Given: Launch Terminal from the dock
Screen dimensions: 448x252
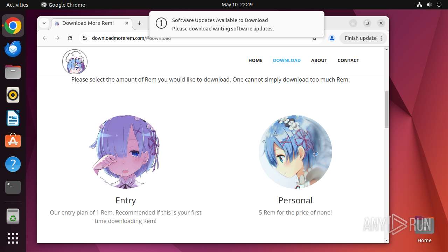Looking at the screenshot, I should 13,187.
